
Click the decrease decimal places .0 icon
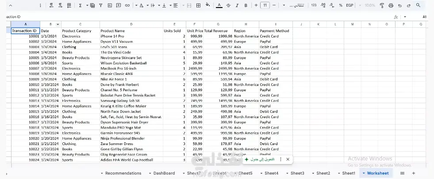[332, 5]
